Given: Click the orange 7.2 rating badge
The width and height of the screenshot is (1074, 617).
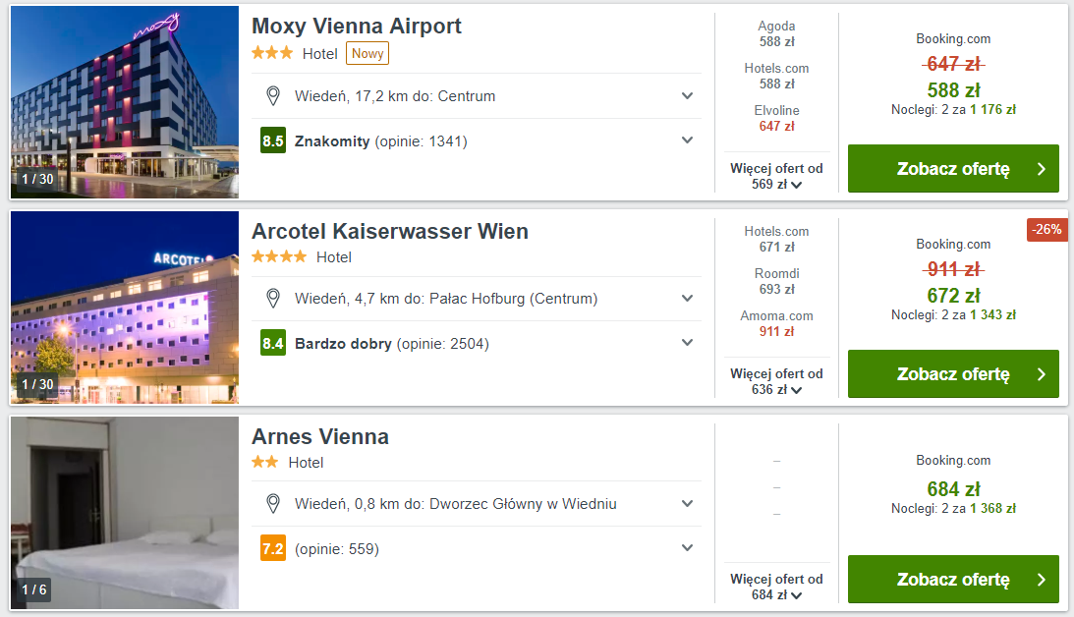Looking at the screenshot, I should [x=273, y=548].
